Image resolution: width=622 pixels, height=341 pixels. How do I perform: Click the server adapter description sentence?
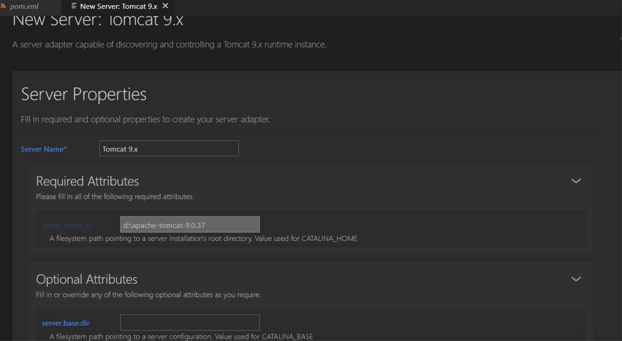169,44
